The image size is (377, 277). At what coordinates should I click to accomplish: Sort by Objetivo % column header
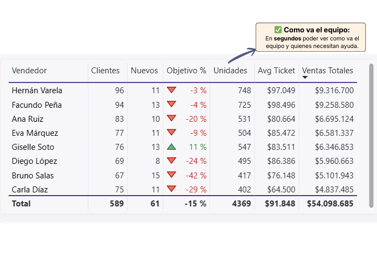point(186,71)
